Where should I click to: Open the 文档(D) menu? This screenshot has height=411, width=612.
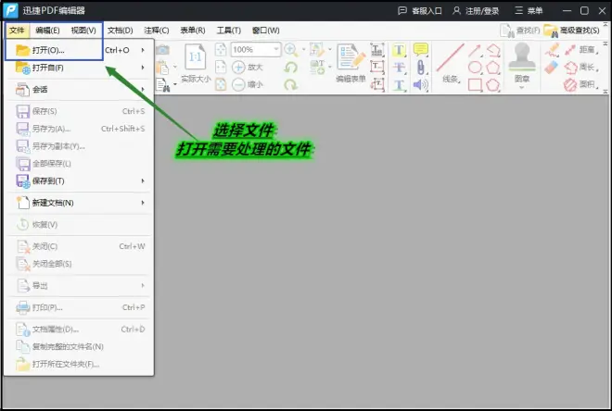(120, 31)
